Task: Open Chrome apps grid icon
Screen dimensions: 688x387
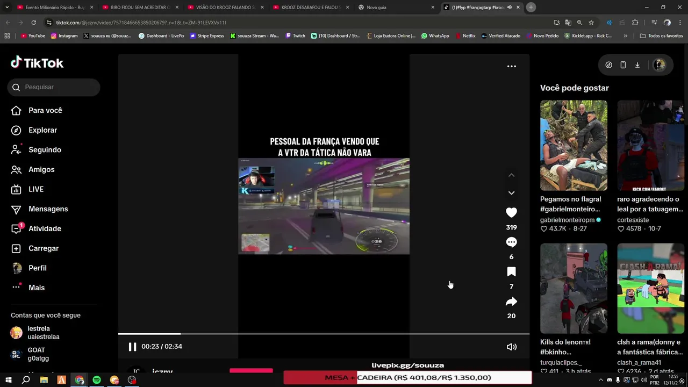Action: pyautogui.click(x=7, y=36)
